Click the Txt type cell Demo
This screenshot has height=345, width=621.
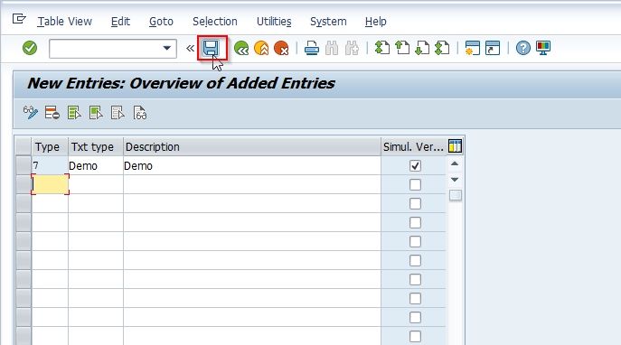coord(96,166)
